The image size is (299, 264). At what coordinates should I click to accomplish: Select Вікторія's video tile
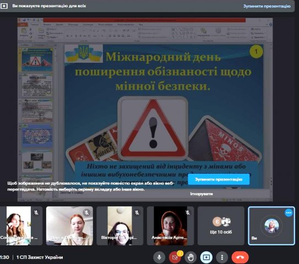coord(119,226)
